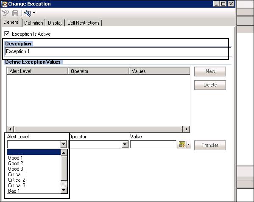Toggle the Exception Is Active checkbox
The height and width of the screenshot is (202, 254).
click(x=7, y=34)
